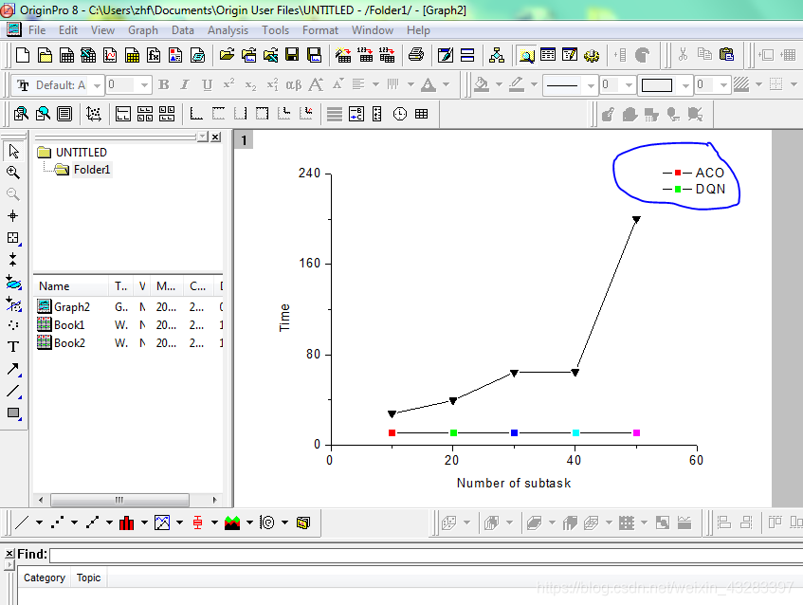This screenshot has width=803, height=605.
Task: Select the Rectangle drawing tool
Action: click(x=13, y=412)
